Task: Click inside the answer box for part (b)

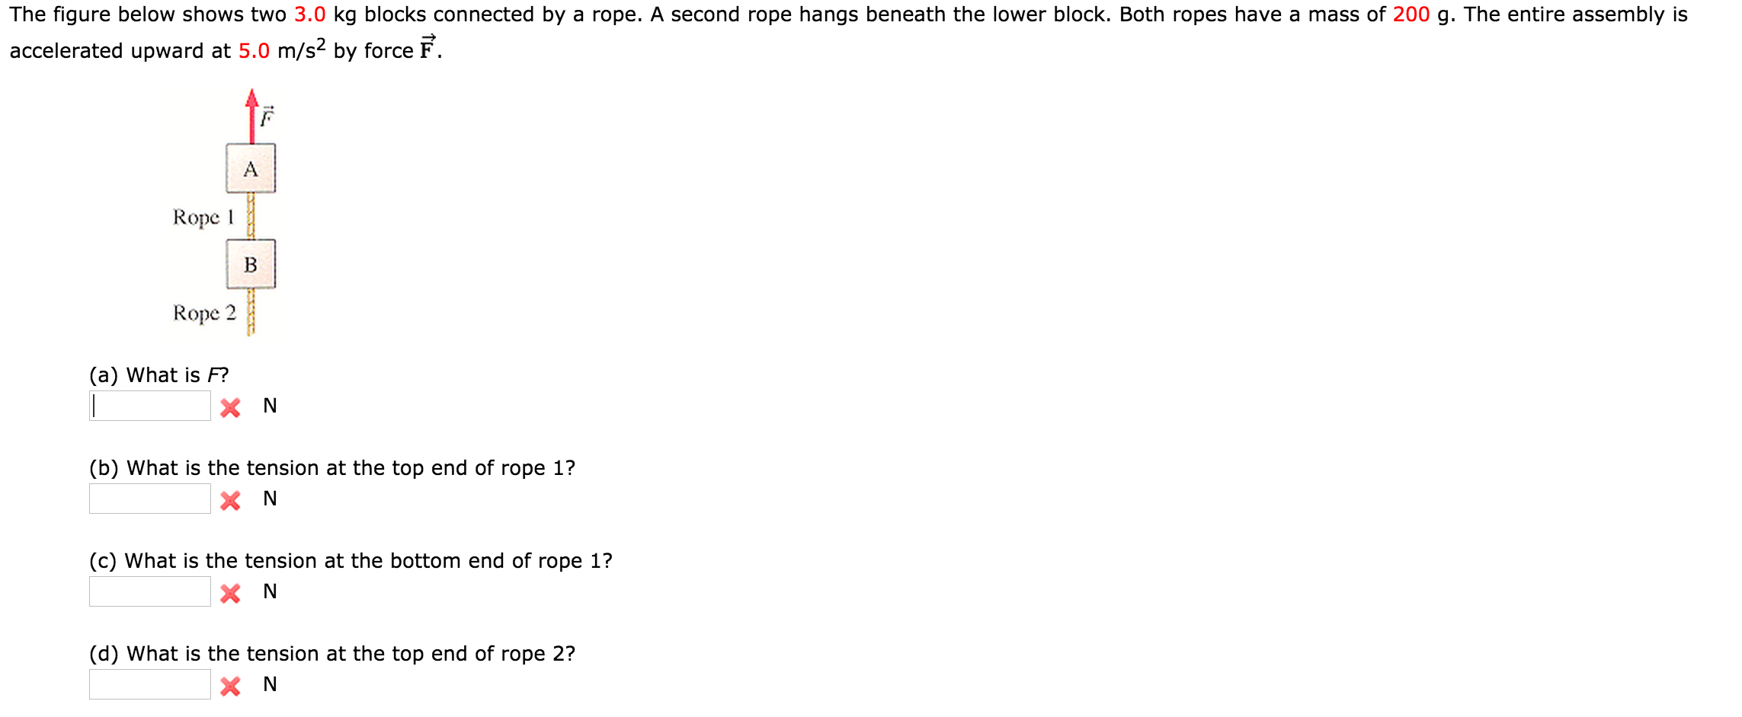Action: [x=149, y=498]
